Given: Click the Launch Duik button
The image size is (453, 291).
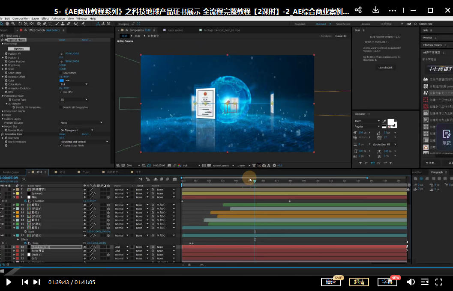Looking at the screenshot, I should coord(385,68).
